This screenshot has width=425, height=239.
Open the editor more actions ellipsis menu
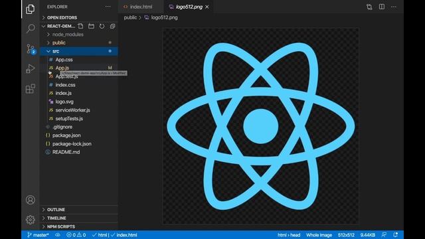pyautogui.click(x=394, y=7)
